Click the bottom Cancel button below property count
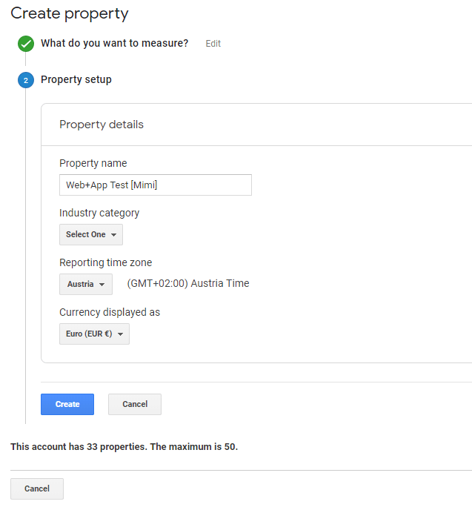Screen dimensions: 472x510 click(x=37, y=489)
